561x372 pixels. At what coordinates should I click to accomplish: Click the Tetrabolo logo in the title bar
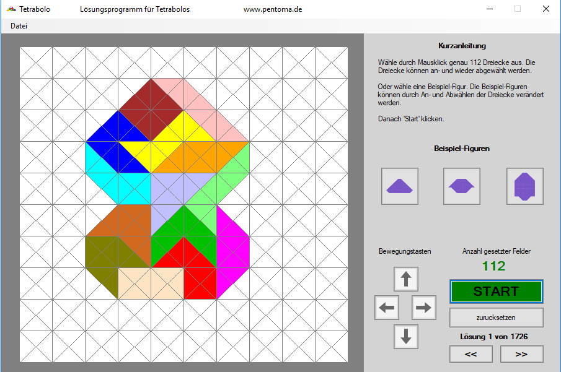click(x=10, y=9)
